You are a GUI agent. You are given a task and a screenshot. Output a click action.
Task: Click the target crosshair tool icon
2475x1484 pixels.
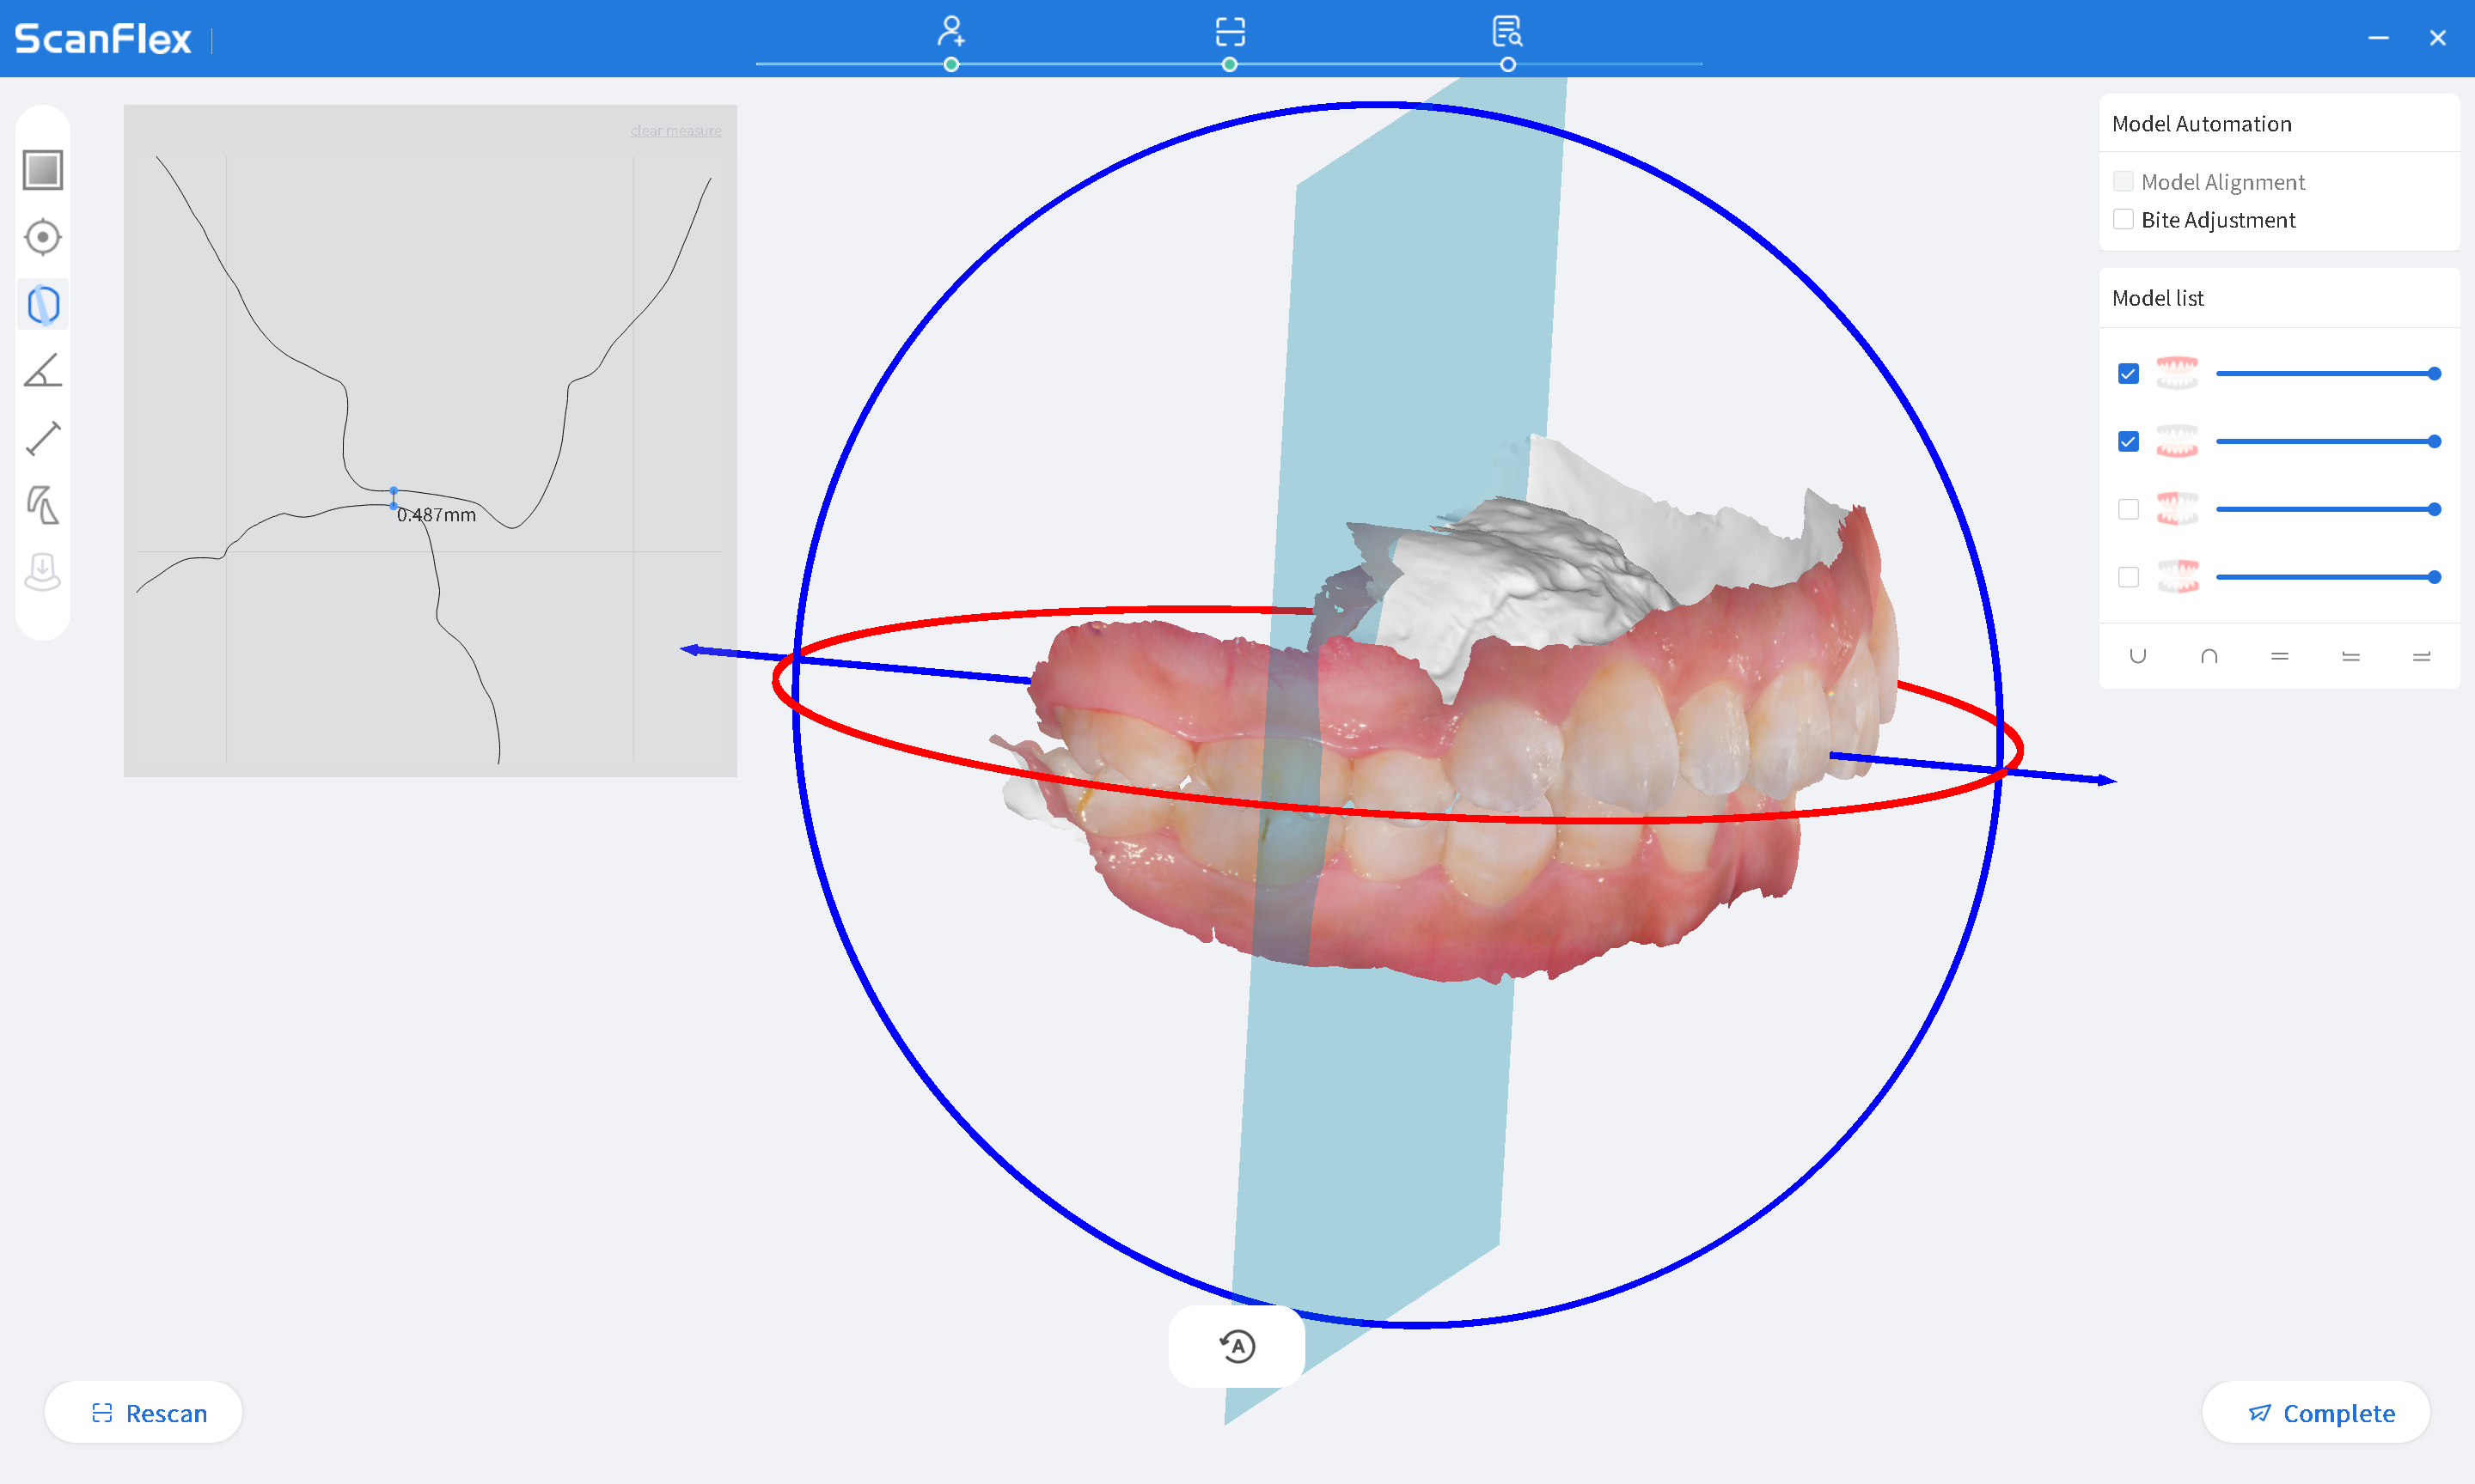point(42,237)
